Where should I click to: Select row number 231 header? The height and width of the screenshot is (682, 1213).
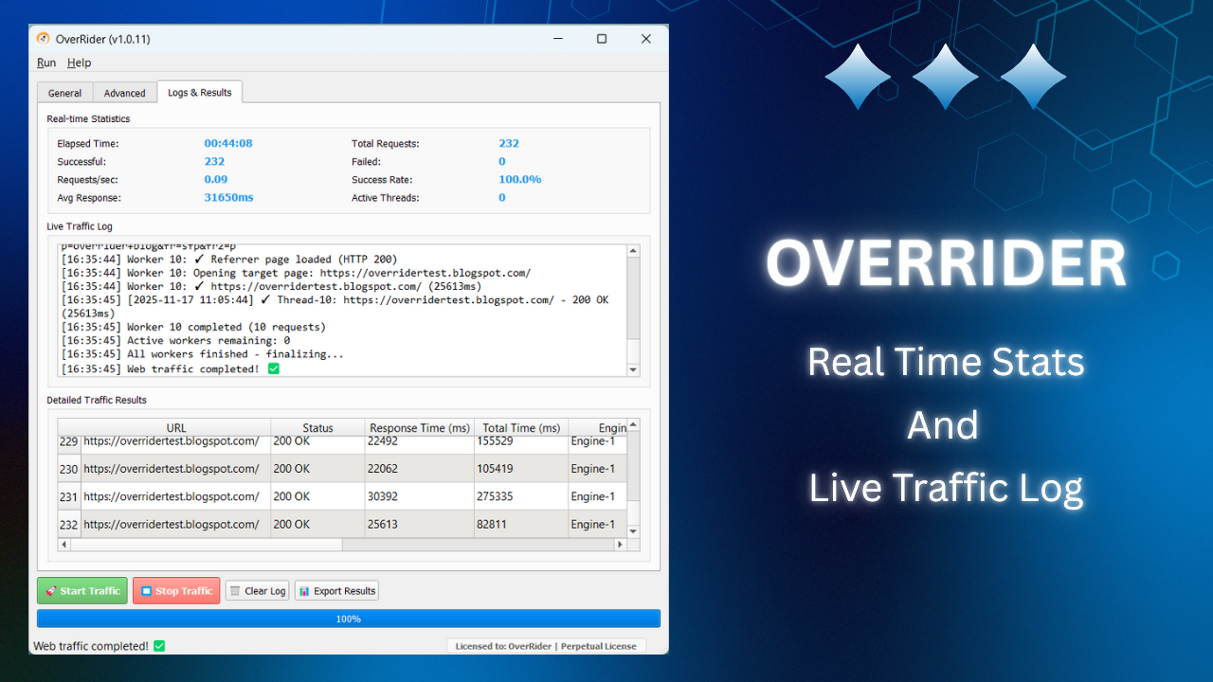click(x=69, y=496)
